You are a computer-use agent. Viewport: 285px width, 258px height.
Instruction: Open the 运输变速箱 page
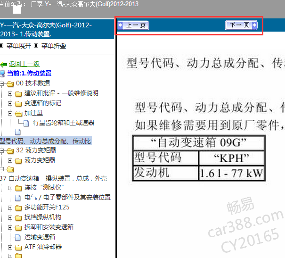pyautogui.click(x=40, y=237)
